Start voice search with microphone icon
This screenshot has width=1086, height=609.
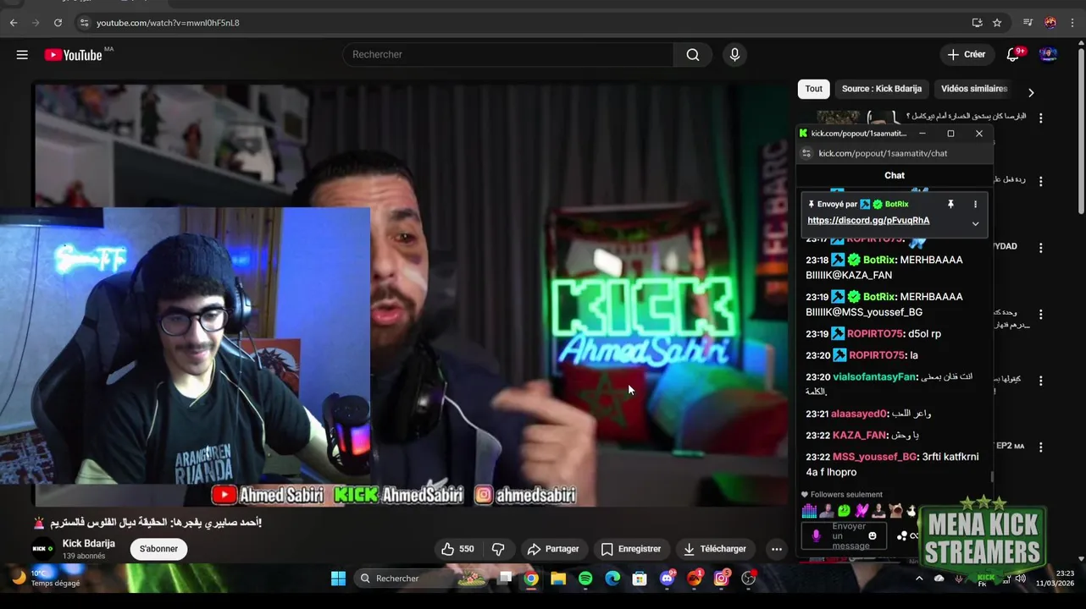pyautogui.click(x=734, y=55)
